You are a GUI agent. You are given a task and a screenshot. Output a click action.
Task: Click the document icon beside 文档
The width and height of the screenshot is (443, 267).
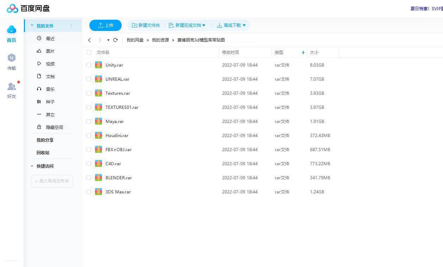[39, 76]
